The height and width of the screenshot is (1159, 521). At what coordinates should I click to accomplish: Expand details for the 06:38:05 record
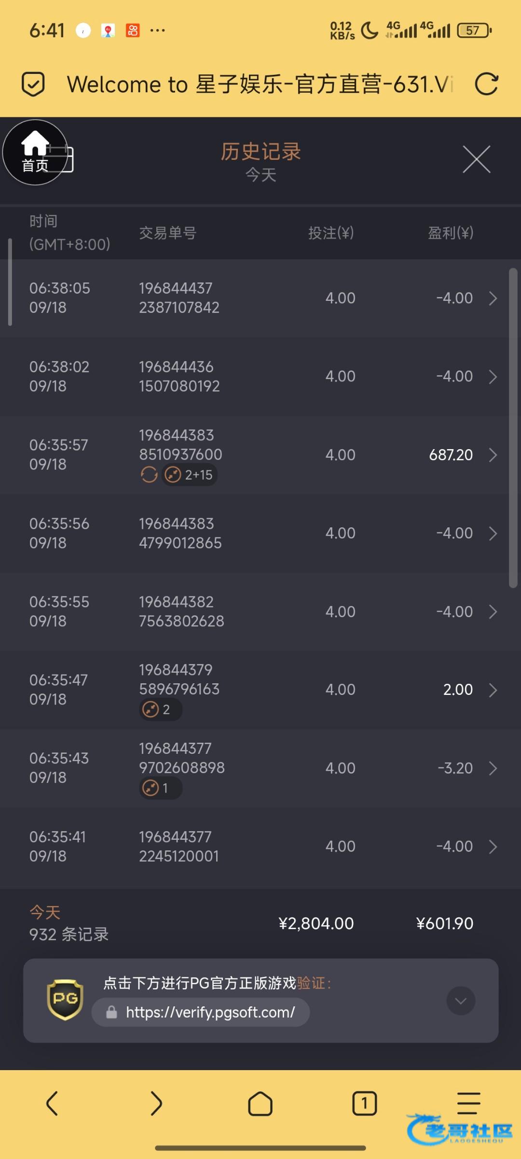click(493, 298)
